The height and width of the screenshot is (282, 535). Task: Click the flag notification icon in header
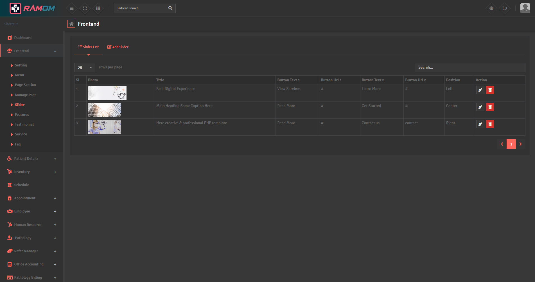pos(505,8)
